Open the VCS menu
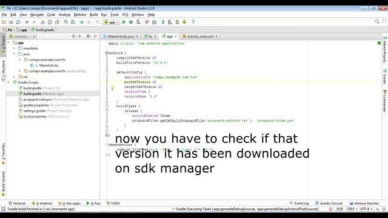This screenshot has height=218, width=388. click(x=125, y=15)
